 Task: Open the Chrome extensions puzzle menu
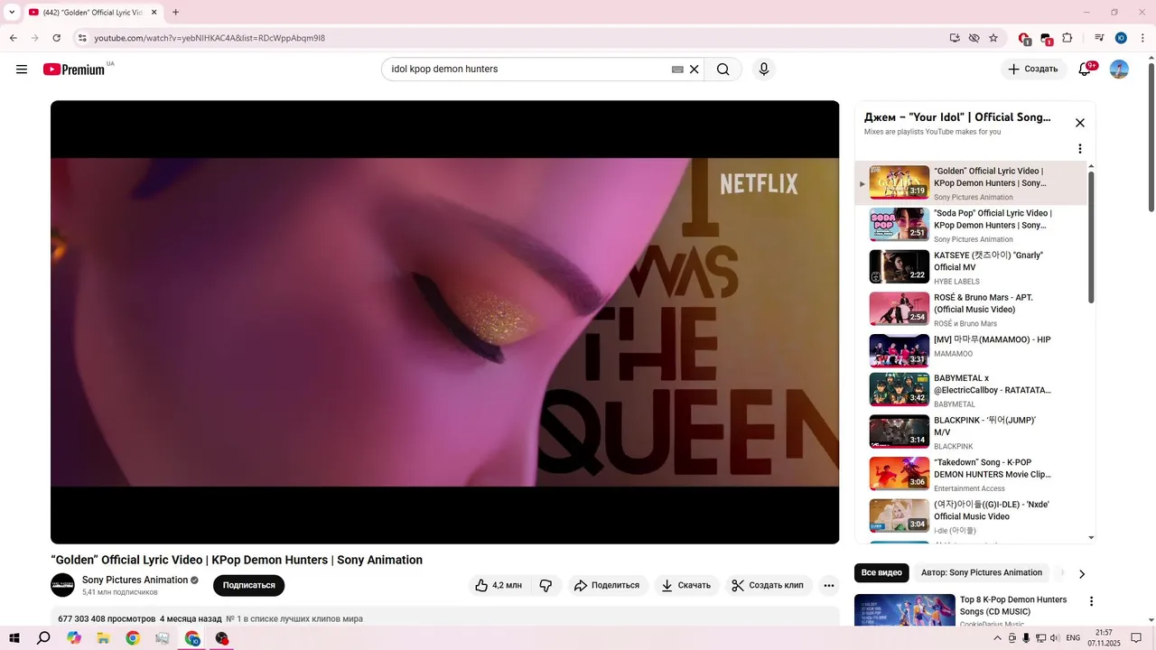(1067, 38)
